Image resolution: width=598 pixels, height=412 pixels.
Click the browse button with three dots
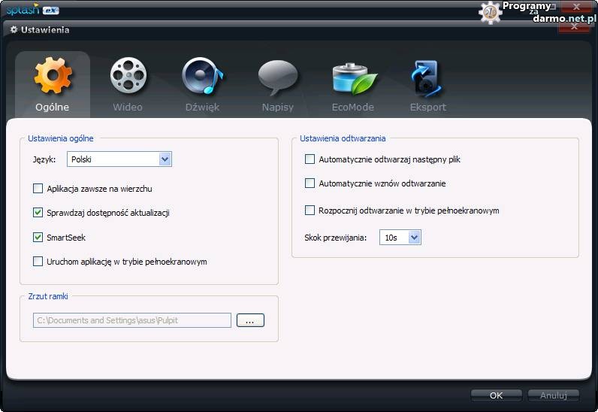click(250, 320)
